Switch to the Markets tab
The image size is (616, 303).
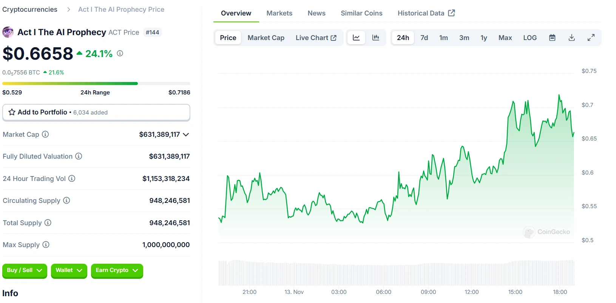[279, 13]
